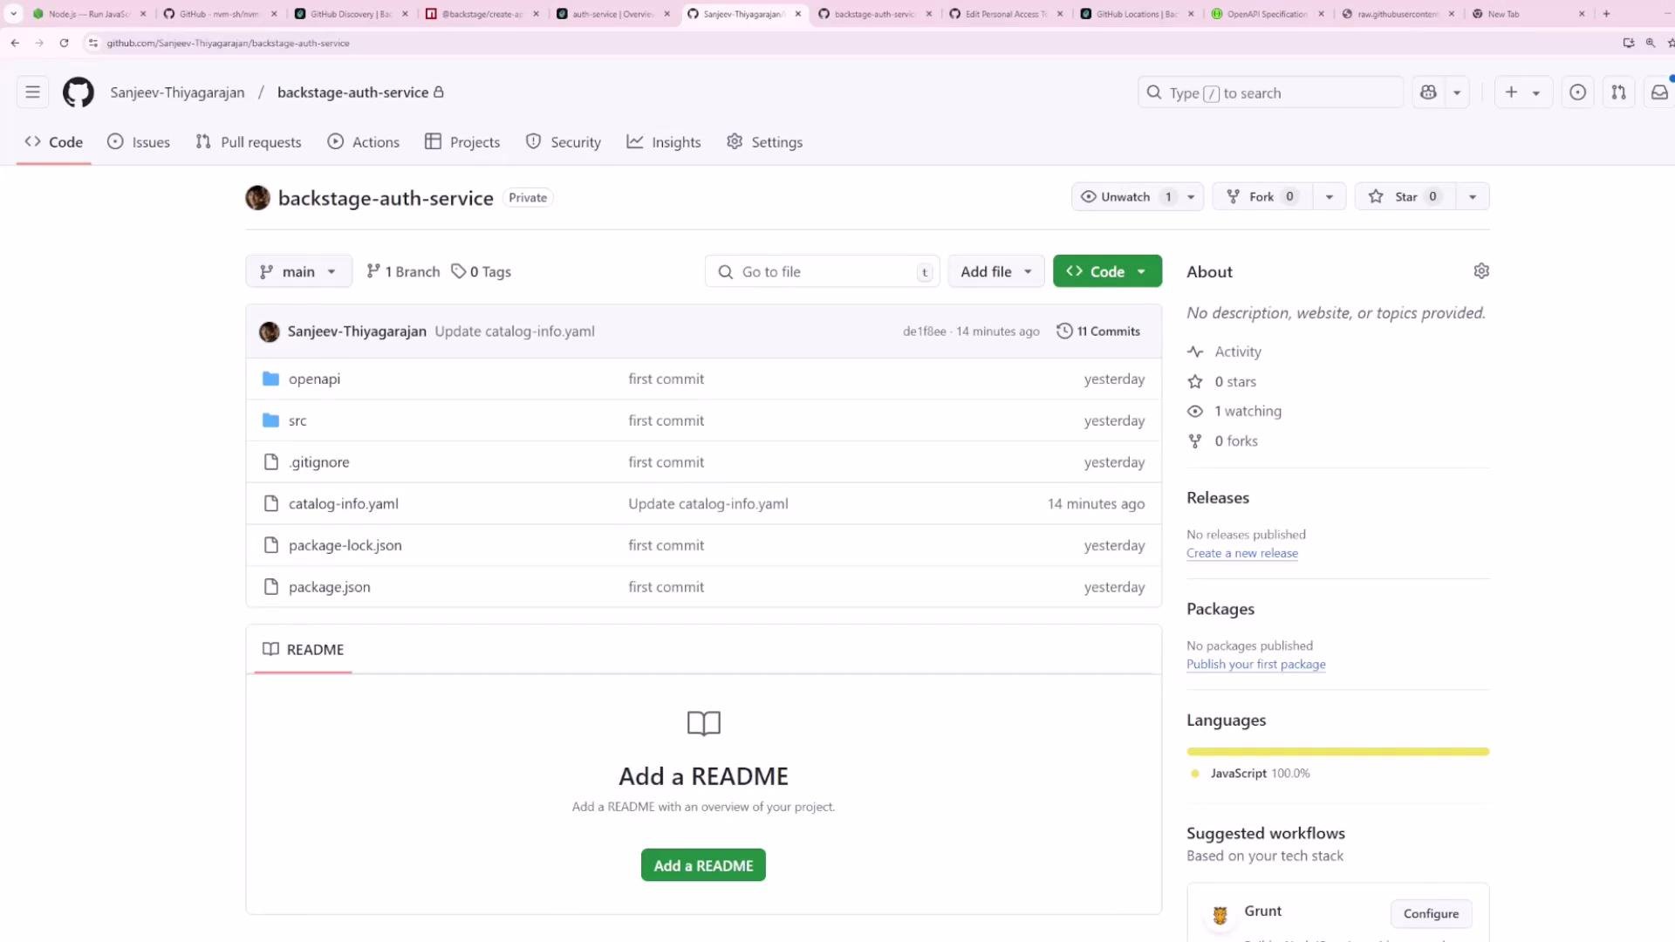Switch to the Pull requests tab
Viewport: 1675px width, 942px height.
[249, 142]
